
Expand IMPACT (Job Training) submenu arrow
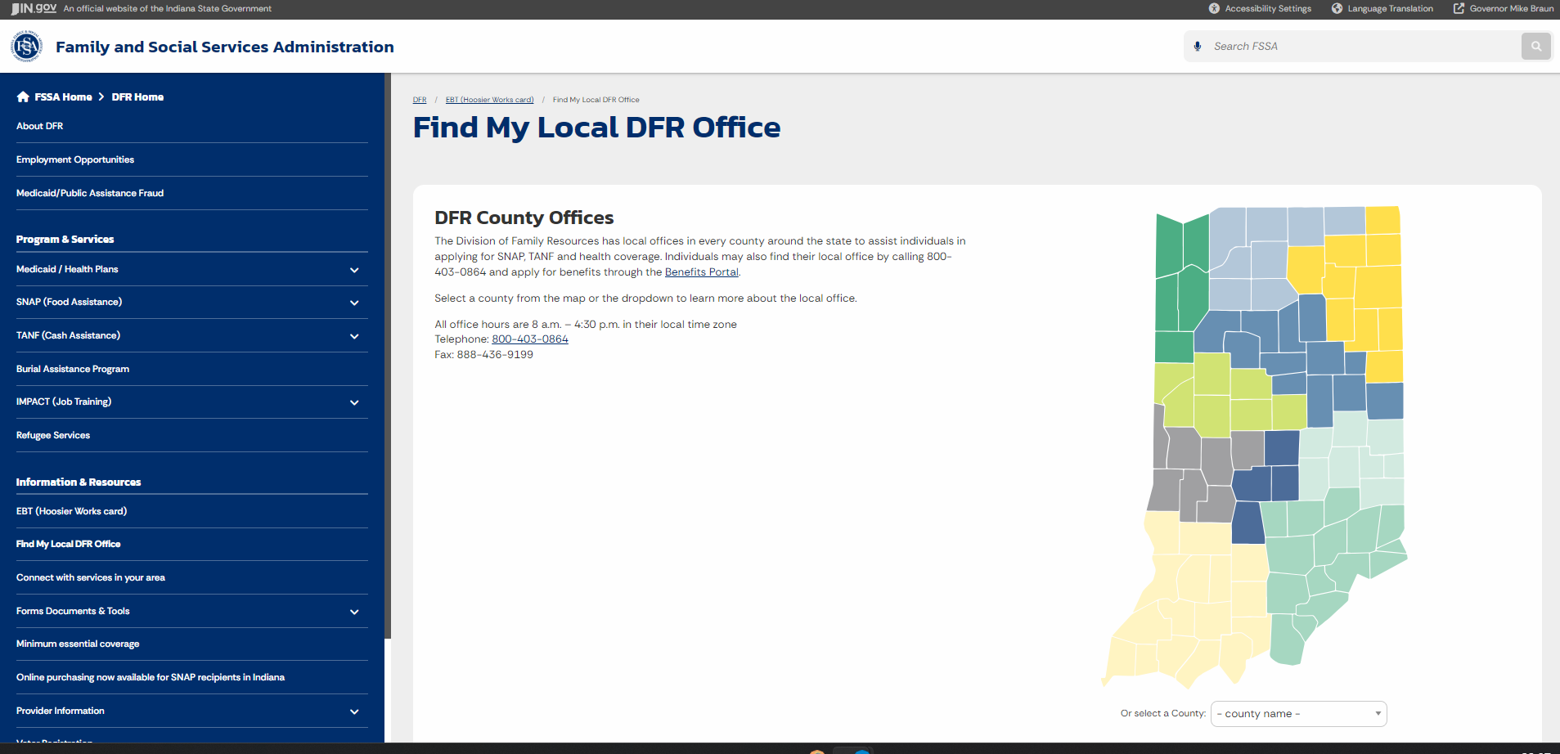354,402
